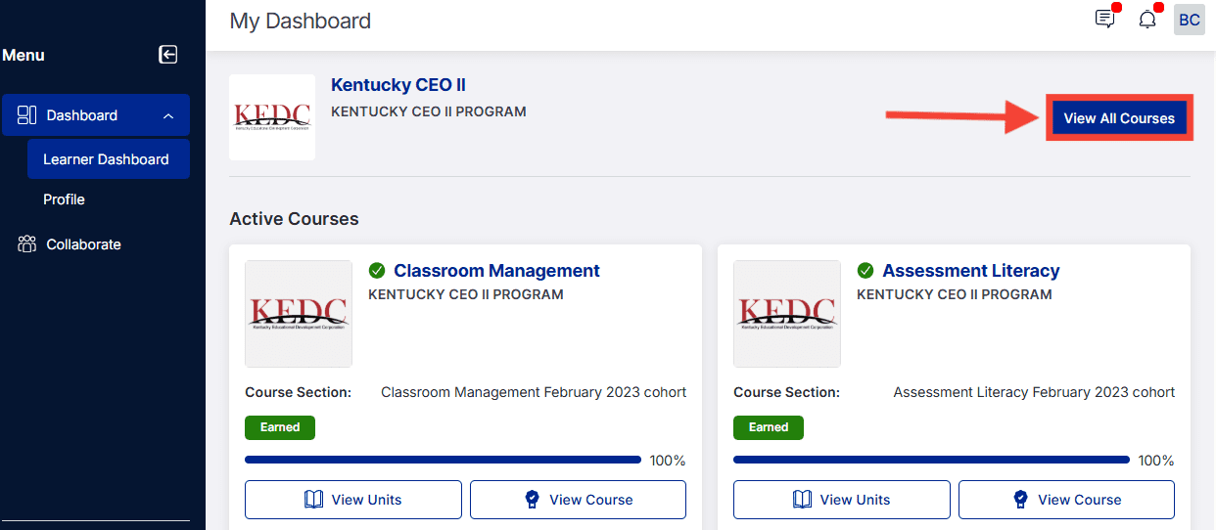Screen dimensions: 1216x530
Task: Open the Profile menu item
Action: pyautogui.click(x=64, y=199)
